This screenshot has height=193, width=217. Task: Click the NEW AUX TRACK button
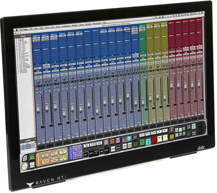coord(45,161)
